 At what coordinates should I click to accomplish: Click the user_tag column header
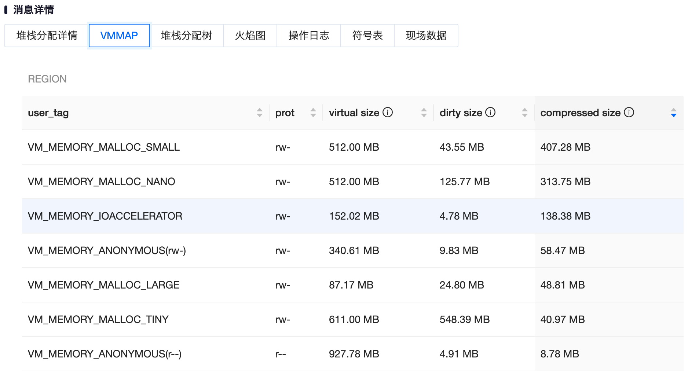[x=48, y=113]
